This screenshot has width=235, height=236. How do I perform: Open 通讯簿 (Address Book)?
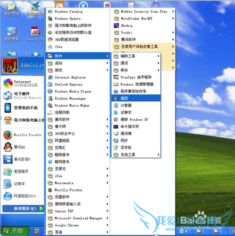click(136, 133)
